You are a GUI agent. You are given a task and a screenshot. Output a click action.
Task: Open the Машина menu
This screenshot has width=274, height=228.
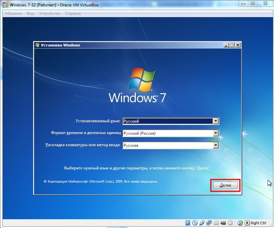(14, 13)
